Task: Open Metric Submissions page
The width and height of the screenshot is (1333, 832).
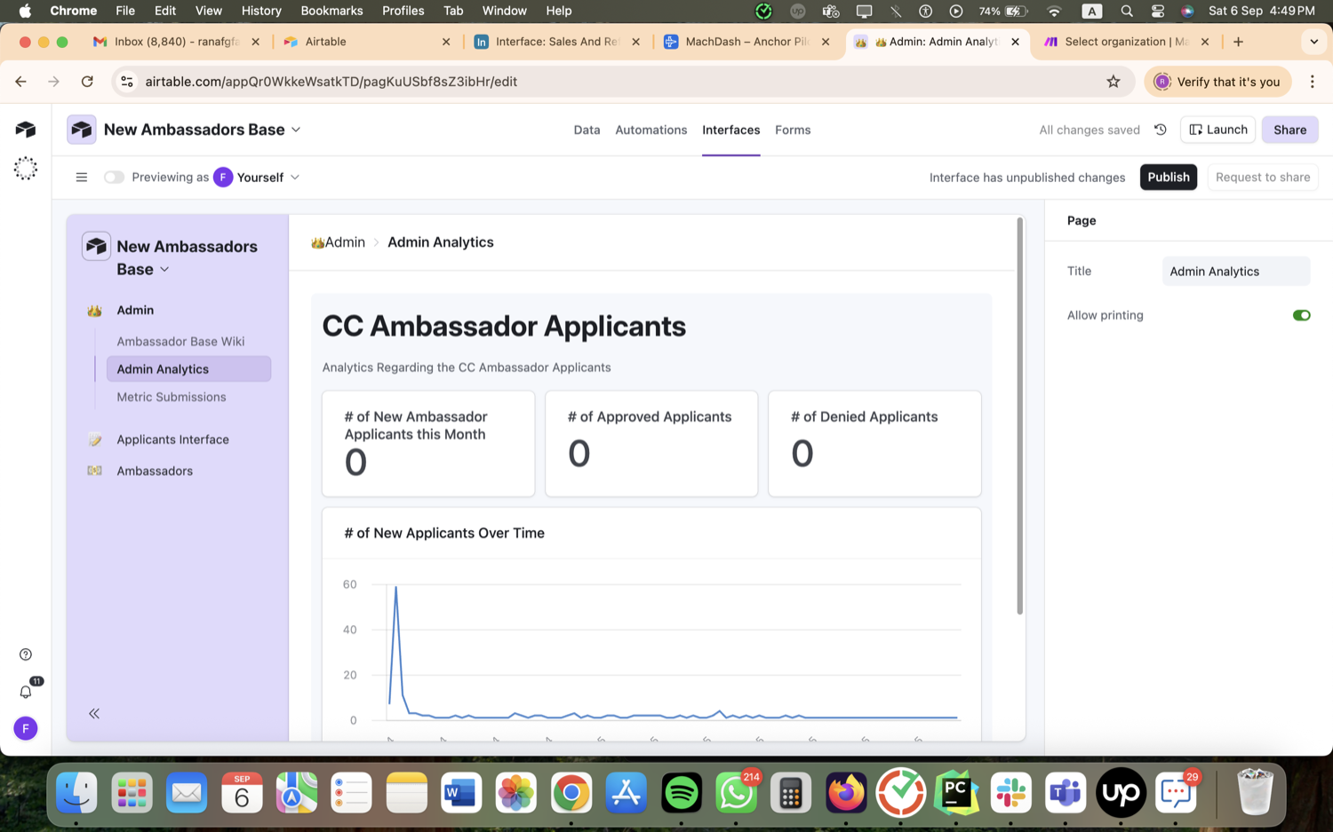Action: pyautogui.click(x=172, y=397)
